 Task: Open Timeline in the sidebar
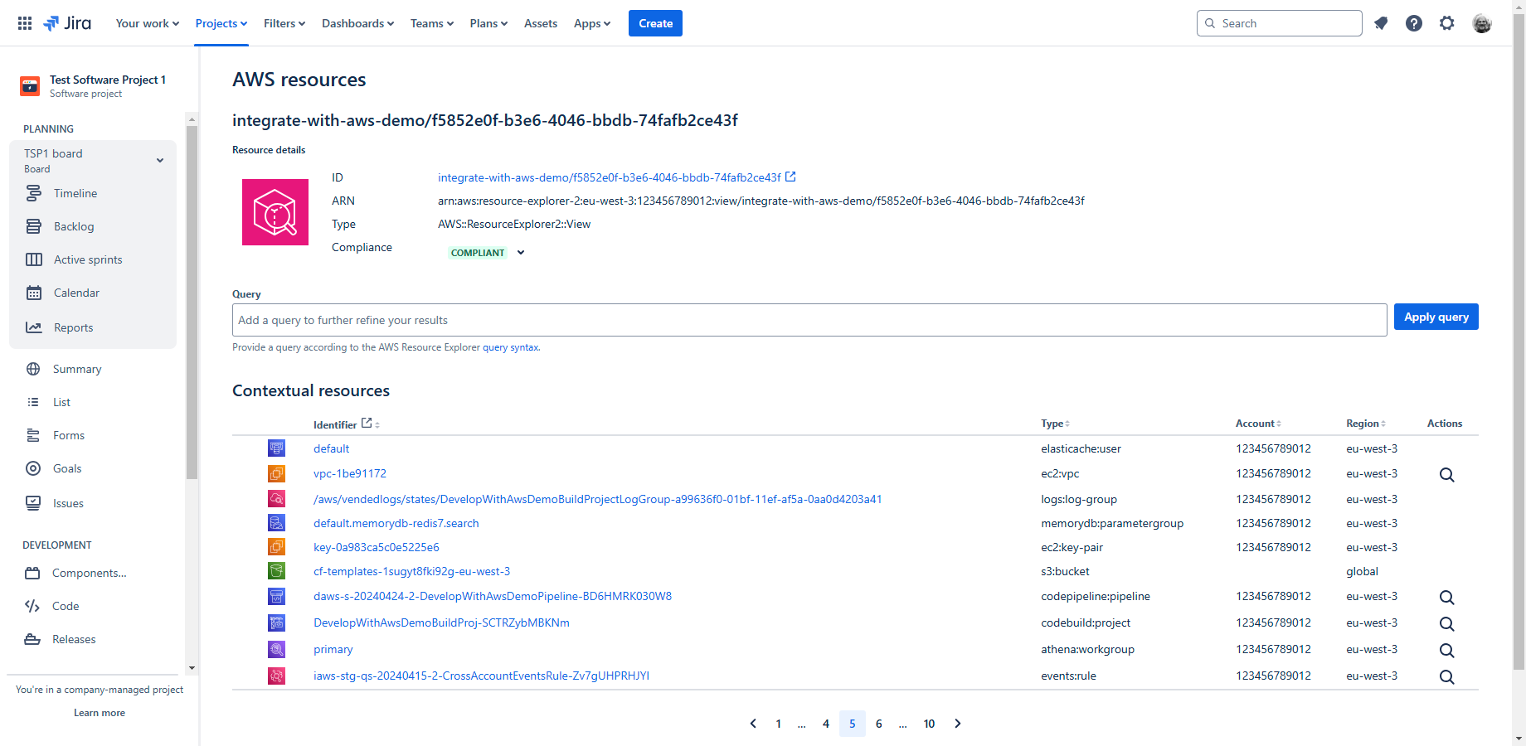75,193
